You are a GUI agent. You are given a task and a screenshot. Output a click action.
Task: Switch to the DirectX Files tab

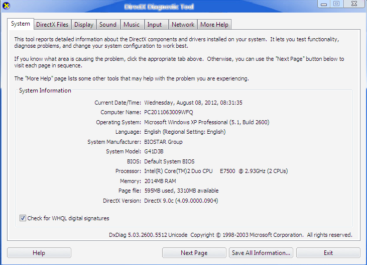[x=52, y=25]
